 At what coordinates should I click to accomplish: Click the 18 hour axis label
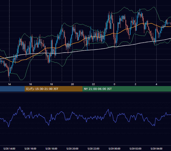pos(51,84)
